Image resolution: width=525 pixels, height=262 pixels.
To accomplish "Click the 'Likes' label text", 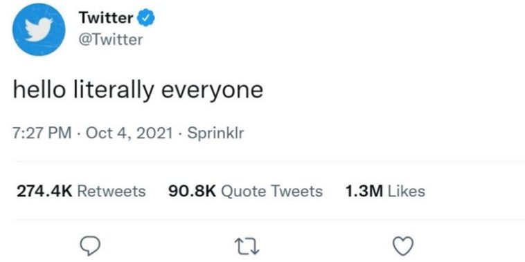I will [x=406, y=191].
